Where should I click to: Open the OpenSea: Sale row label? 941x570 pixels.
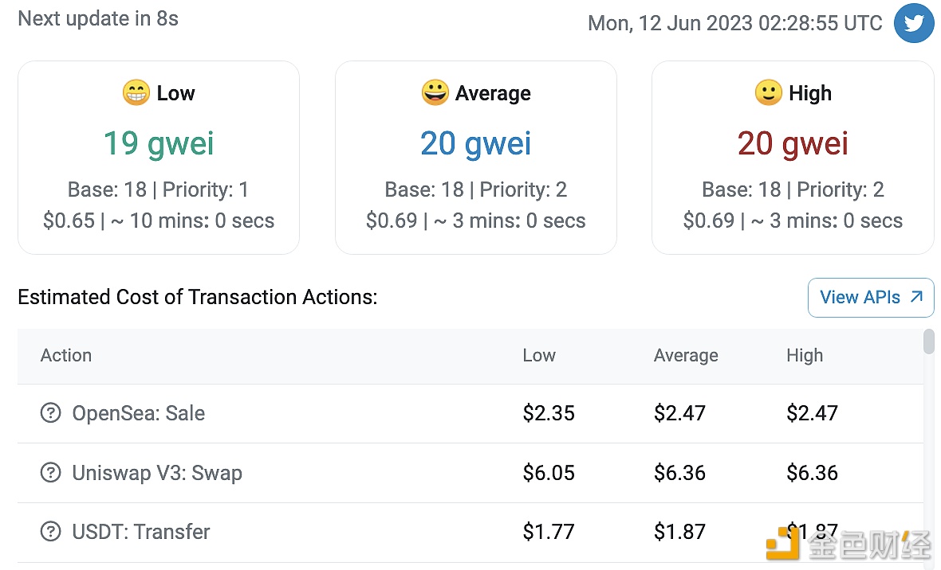click(x=139, y=413)
